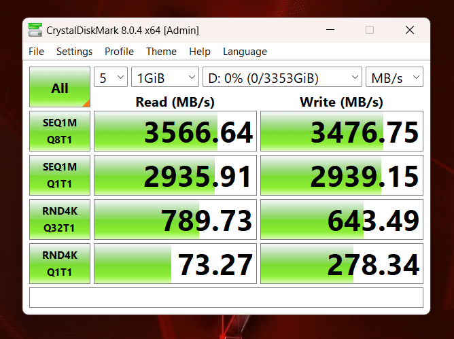Image resolution: width=454 pixels, height=339 pixels.
Task: Click the SEQ1M Q8T1 read result 3566.64
Action: click(x=175, y=132)
